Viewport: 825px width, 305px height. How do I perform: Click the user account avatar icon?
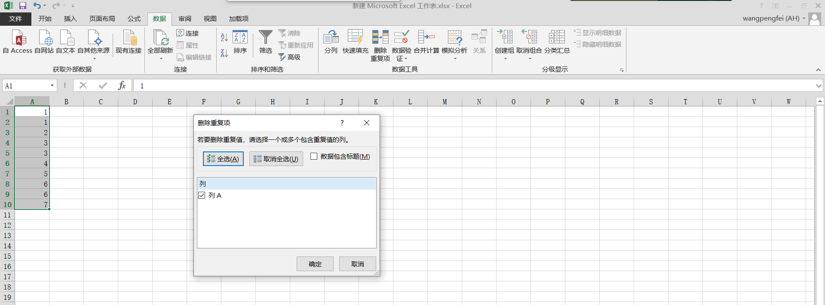point(814,19)
